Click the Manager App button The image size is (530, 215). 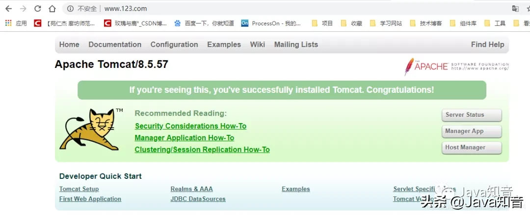coord(472,131)
